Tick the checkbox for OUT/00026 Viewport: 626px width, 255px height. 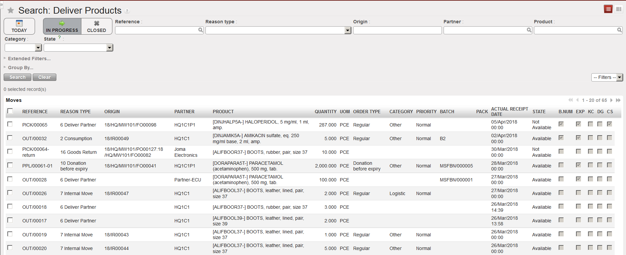pyautogui.click(x=10, y=193)
